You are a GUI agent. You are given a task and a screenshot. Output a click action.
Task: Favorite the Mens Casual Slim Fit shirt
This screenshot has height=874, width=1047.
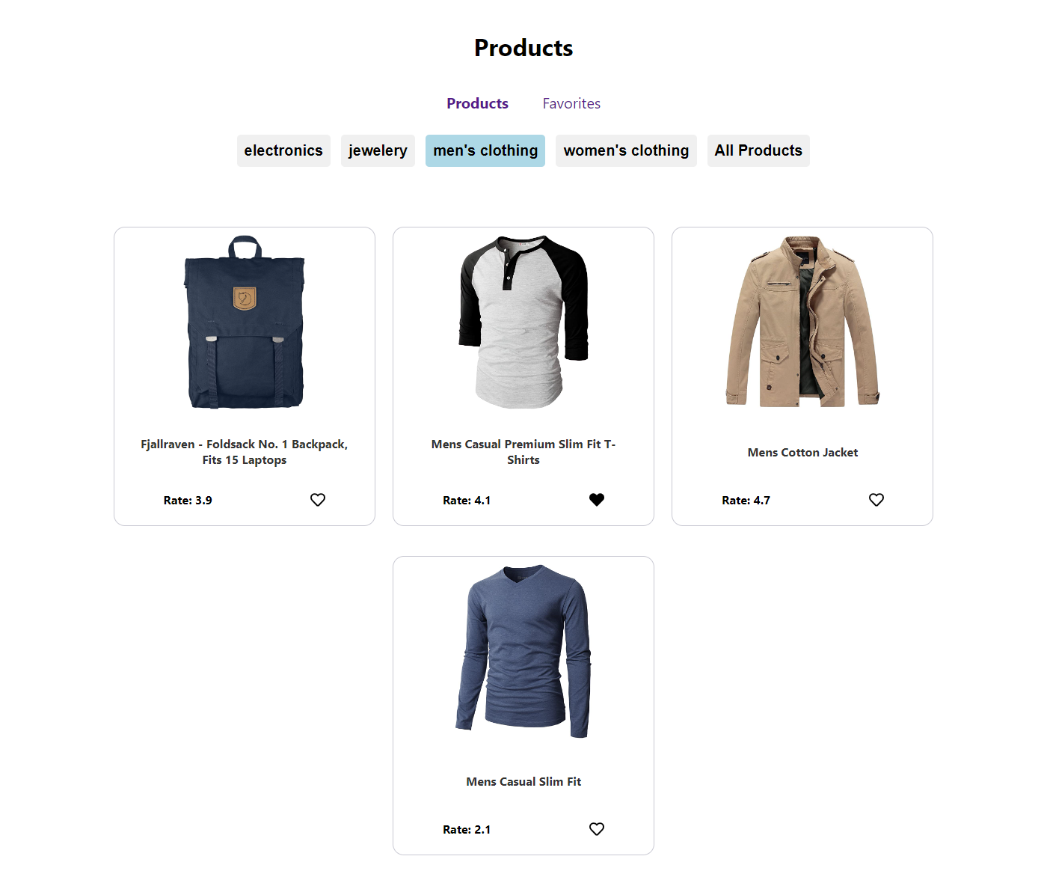(x=596, y=828)
